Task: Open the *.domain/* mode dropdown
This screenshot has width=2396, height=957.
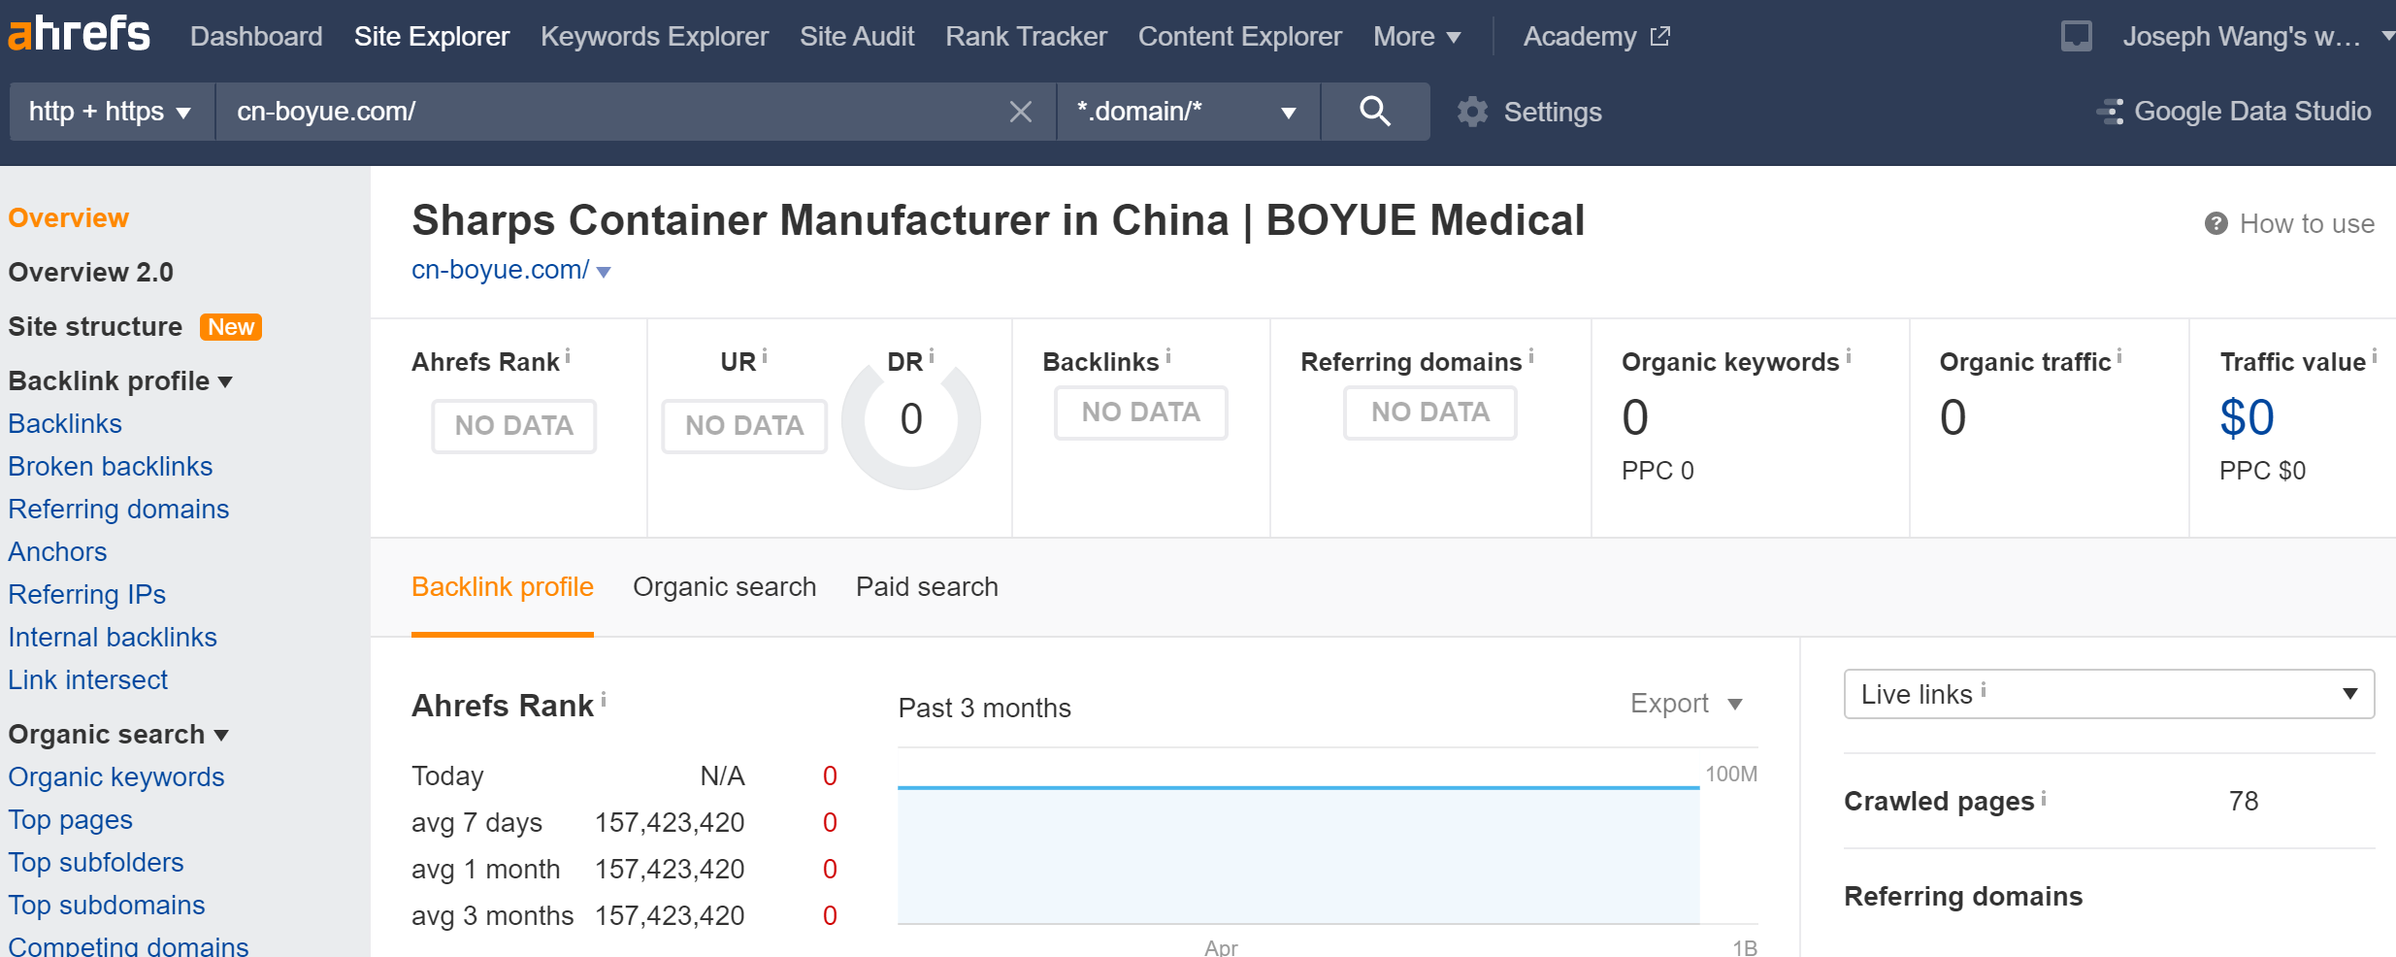Action: click(x=1188, y=112)
